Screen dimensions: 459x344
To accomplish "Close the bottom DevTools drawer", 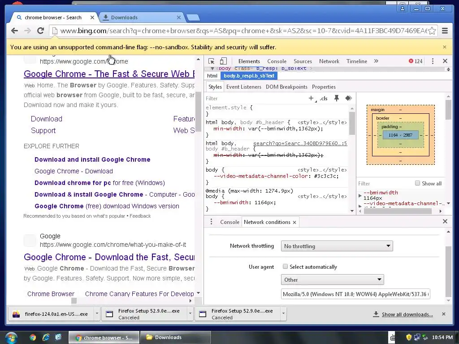I will 445,221.
